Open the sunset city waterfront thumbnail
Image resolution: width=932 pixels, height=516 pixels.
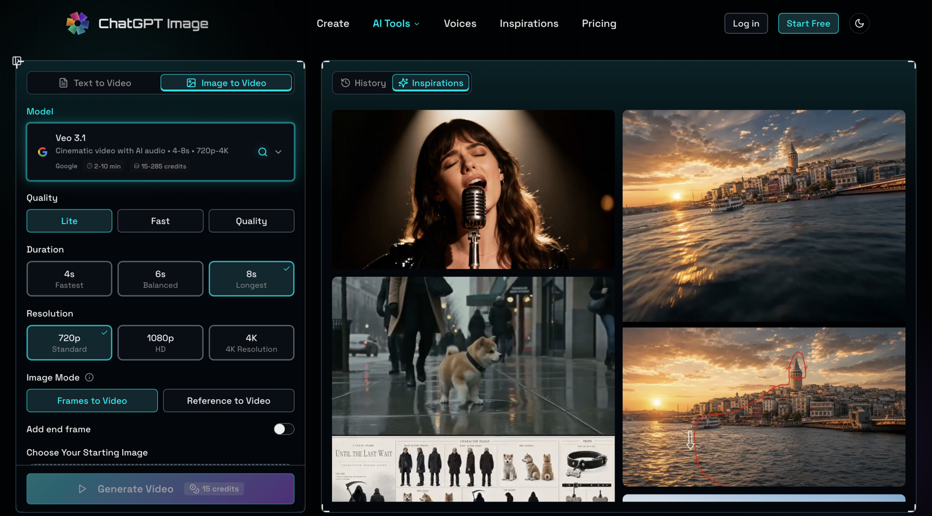click(x=764, y=216)
